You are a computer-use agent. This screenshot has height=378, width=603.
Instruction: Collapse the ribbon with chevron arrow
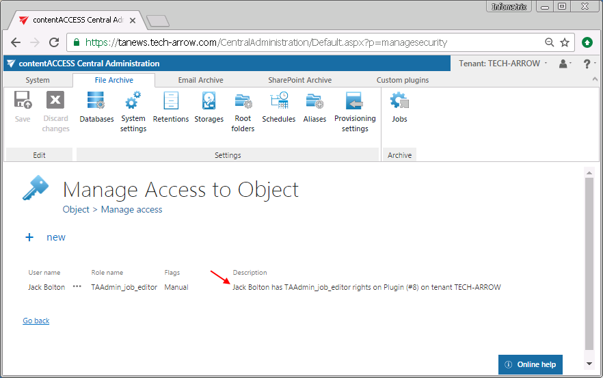[x=593, y=80]
